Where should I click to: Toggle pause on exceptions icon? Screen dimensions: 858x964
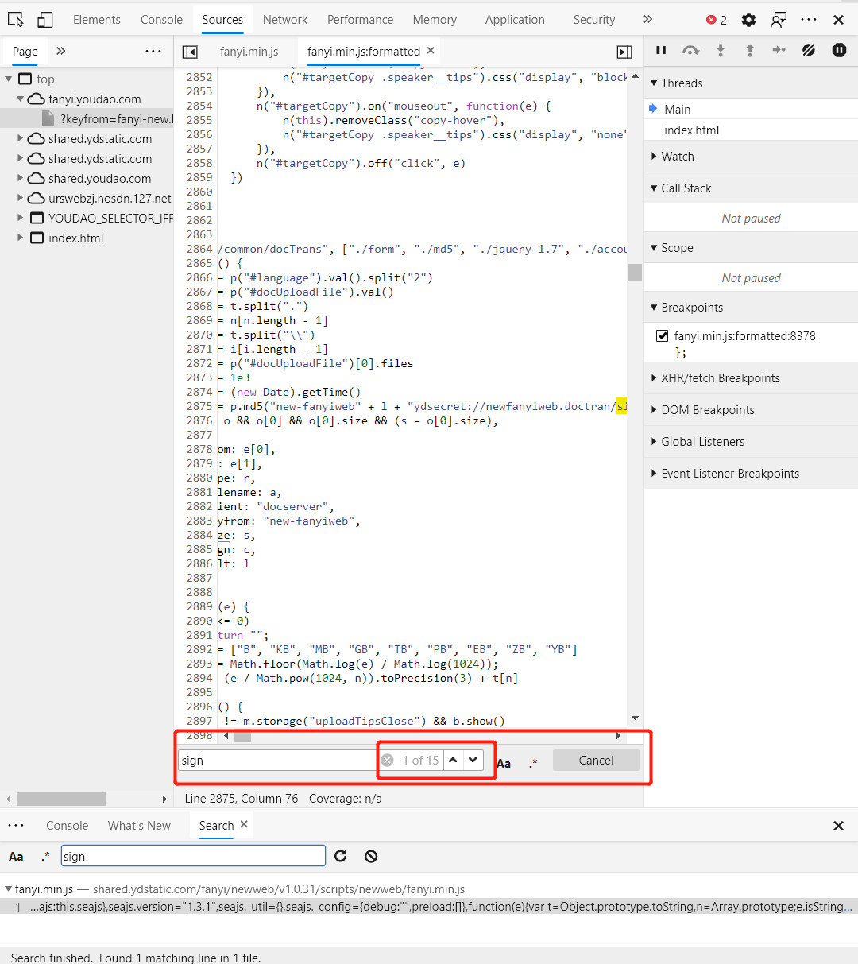[839, 50]
